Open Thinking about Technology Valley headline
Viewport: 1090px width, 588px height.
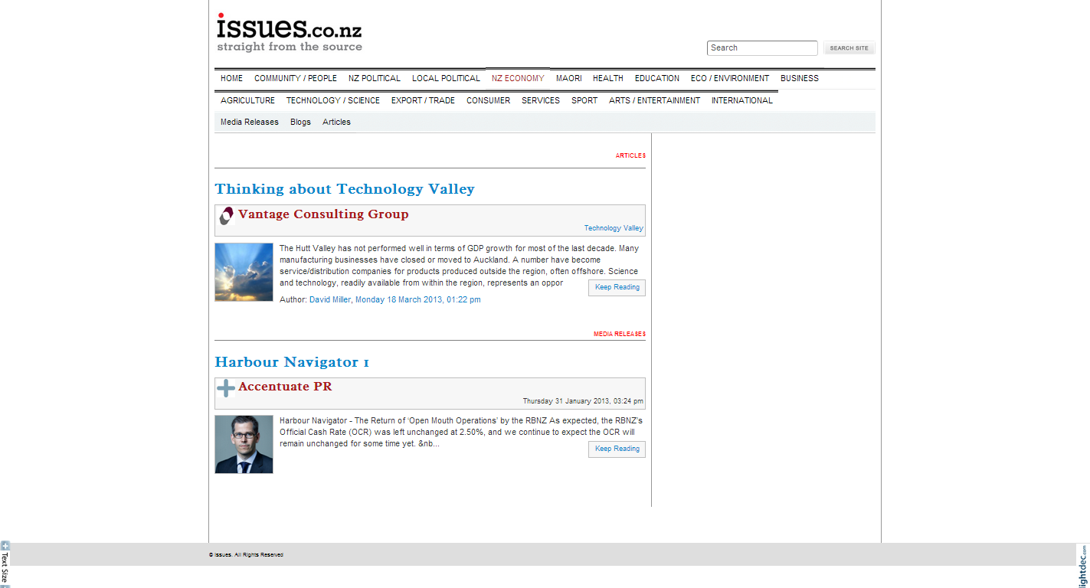pyautogui.click(x=345, y=189)
